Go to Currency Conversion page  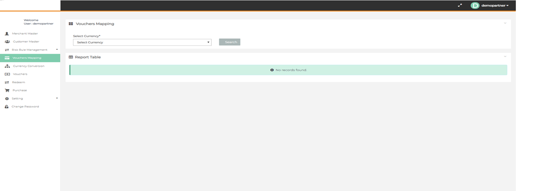tap(28, 66)
